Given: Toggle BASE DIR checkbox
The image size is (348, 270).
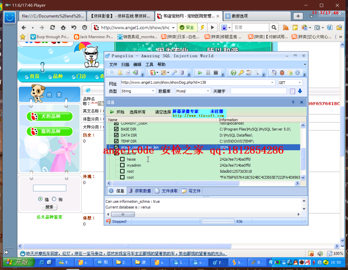Looking at the screenshot, I should pos(116,129).
